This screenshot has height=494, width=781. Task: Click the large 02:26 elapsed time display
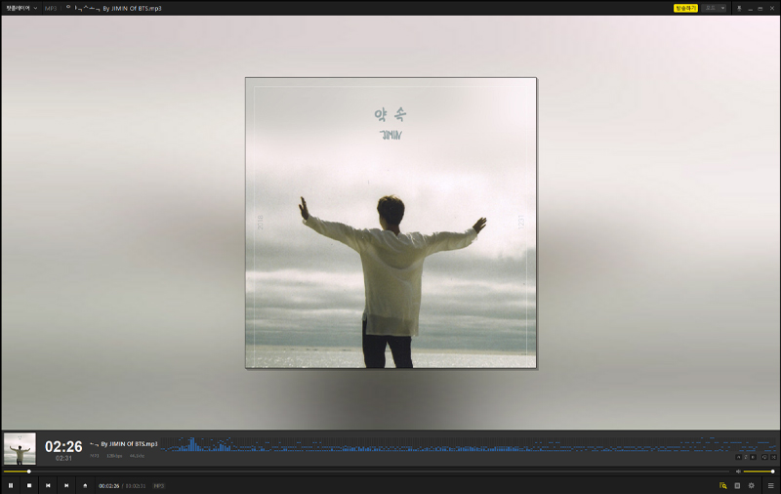coord(63,446)
